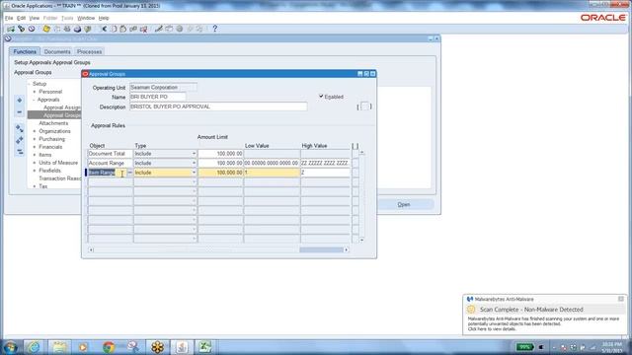Viewport: 632px width, 355px height.
Task: Open the File menu
Action: [x=9, y=18]
